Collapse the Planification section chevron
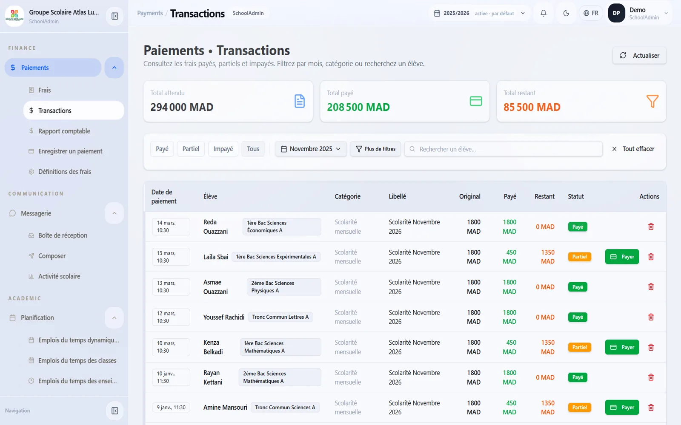Screen dimensions: 681x425 (114, 318)
